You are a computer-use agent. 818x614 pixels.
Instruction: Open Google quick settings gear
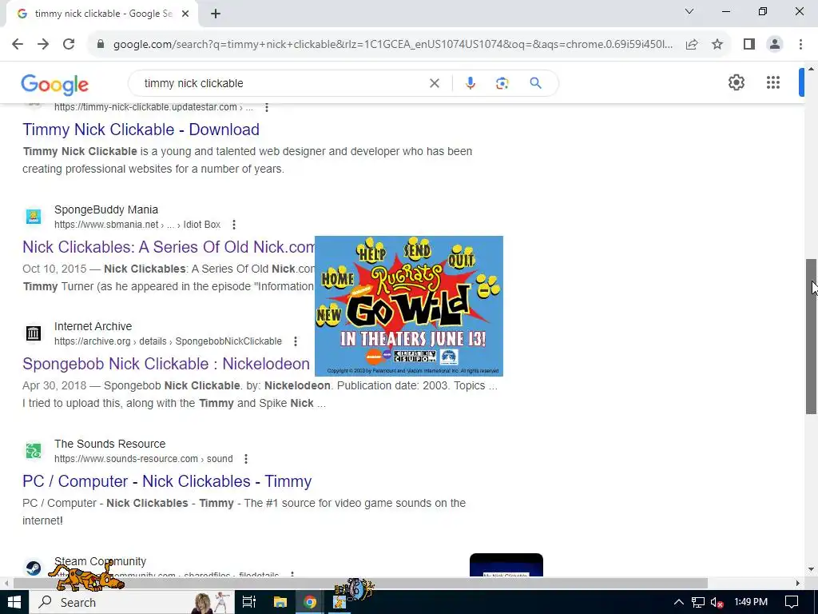coord(736,82)
